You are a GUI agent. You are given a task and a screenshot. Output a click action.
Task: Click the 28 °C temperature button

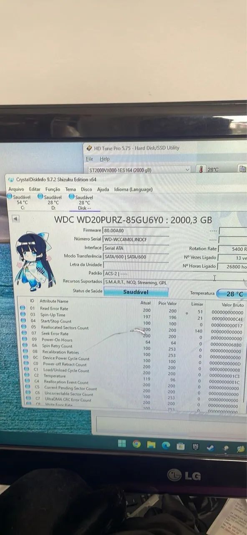[232, 294]
